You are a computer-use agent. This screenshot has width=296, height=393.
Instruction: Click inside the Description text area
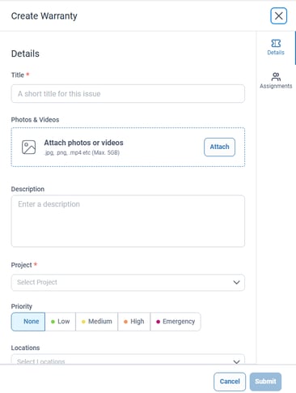click(x=128, y=221)
